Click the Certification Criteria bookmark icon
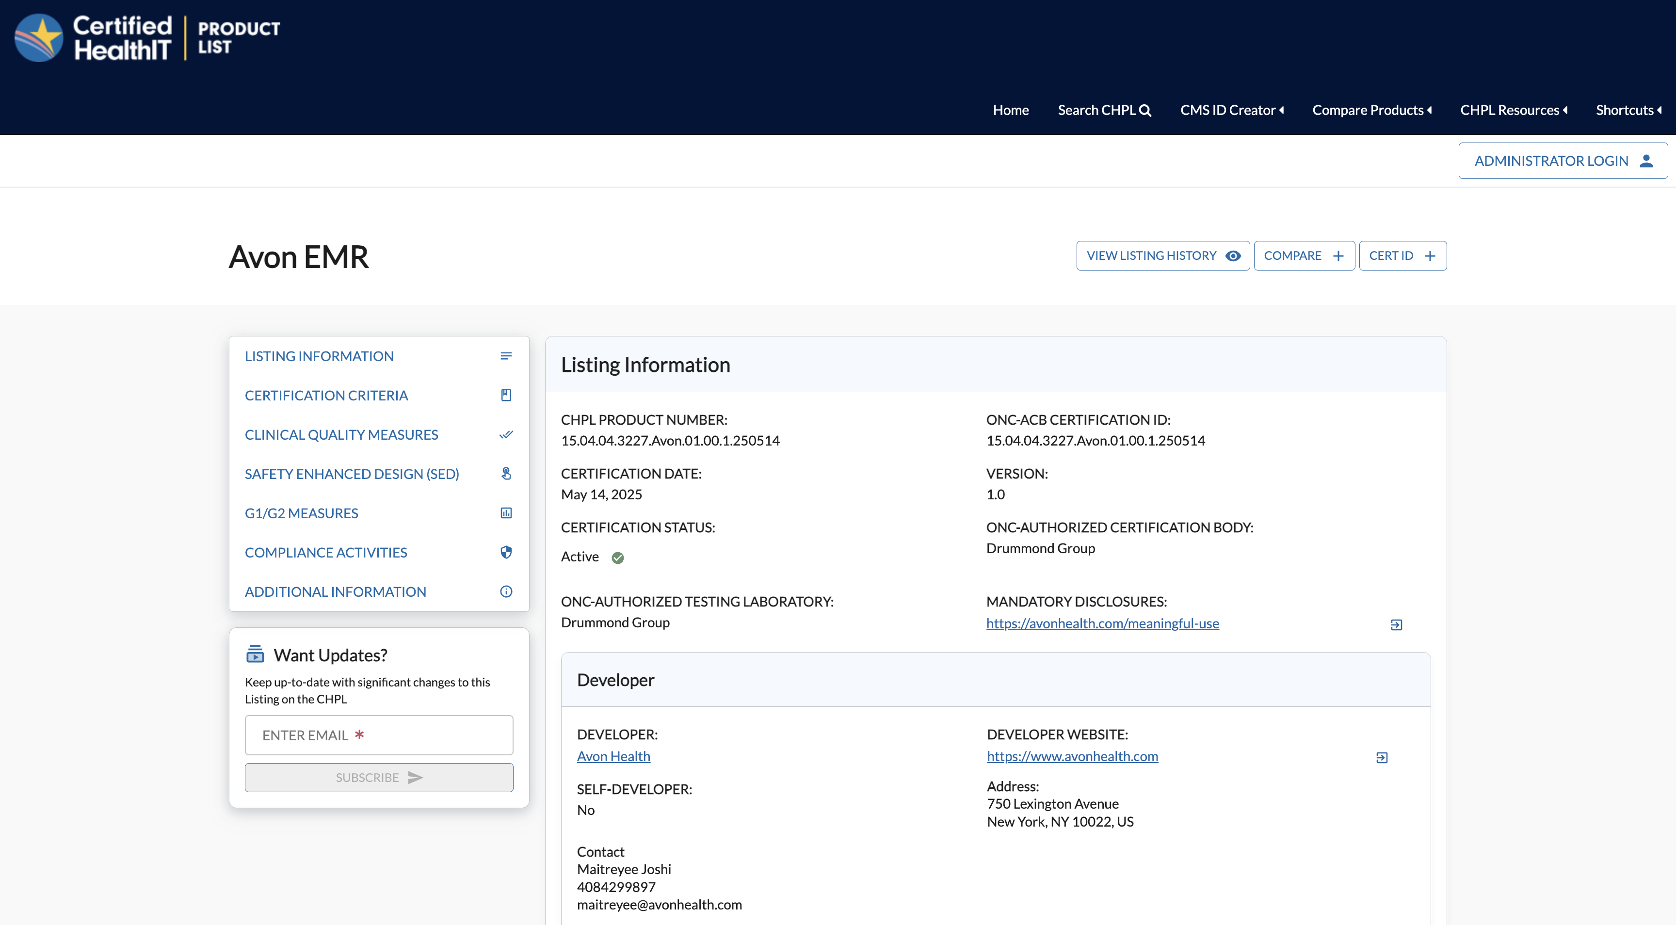 coord(505,395)
